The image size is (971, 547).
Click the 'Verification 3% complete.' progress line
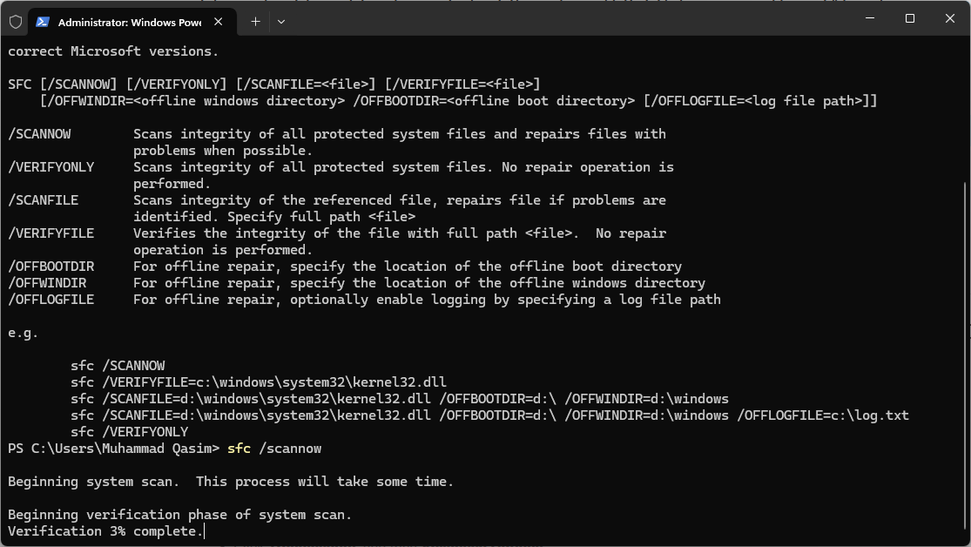pos(105,531)
